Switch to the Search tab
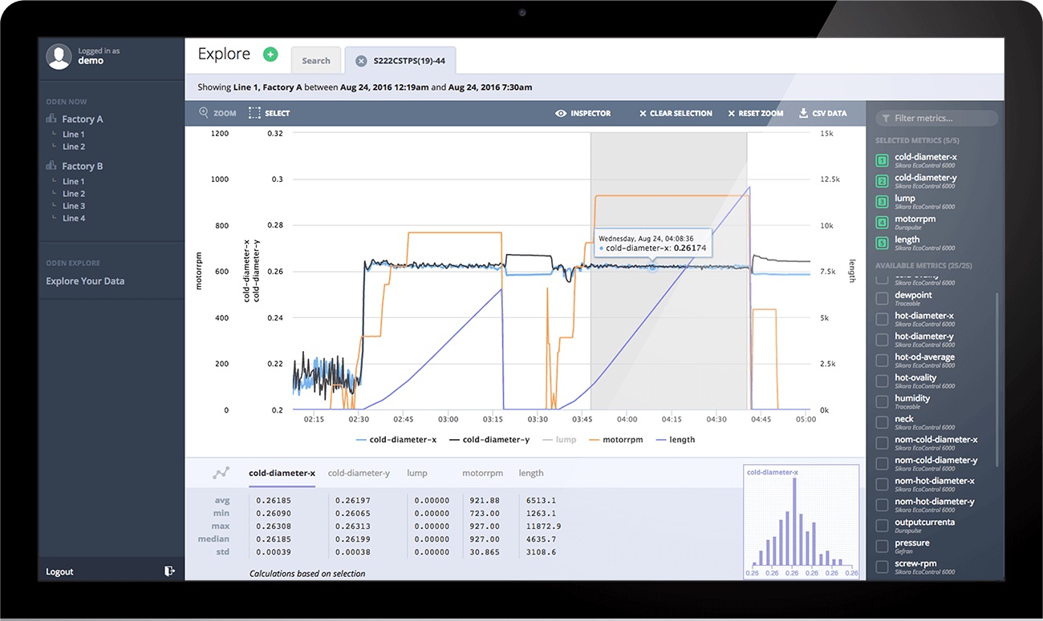 316,61
